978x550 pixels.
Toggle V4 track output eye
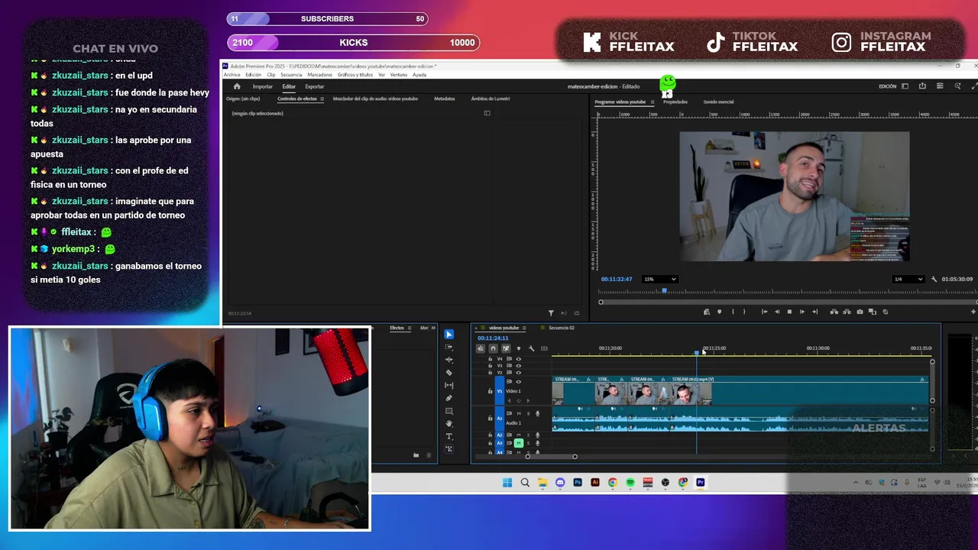(x=519, y=359)
